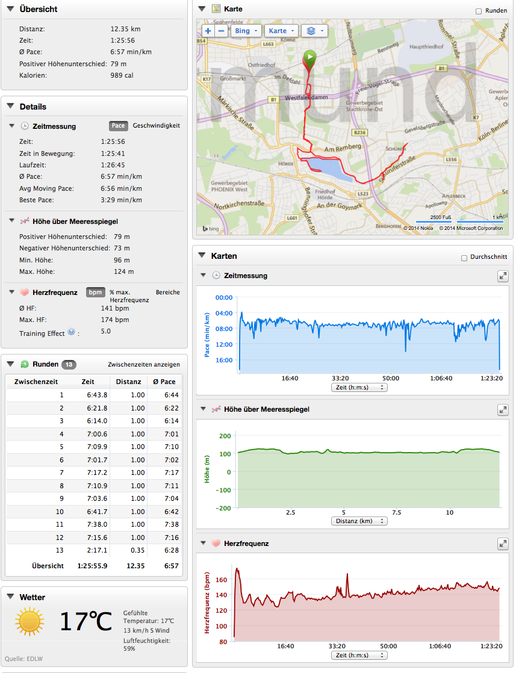
Task: Enlarge the Herzfrequenz chart
Action: point(503,544)
